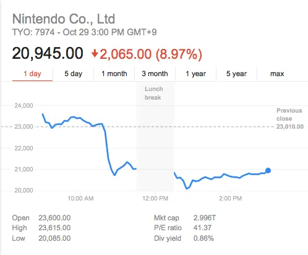Screen dimensions: 308x255
Task: Select the 3 month tab
Action: pos(155,74)
